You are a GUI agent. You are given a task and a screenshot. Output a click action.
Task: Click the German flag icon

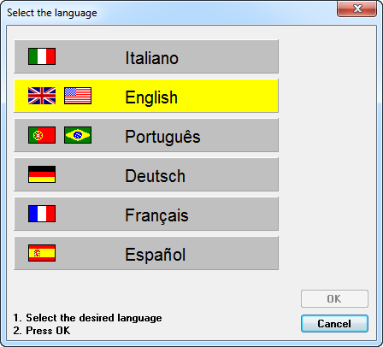(x=42, y=174)
